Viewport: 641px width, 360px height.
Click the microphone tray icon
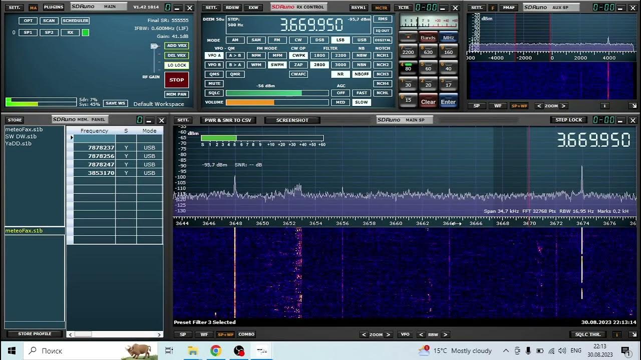click(x=529, y=350)
